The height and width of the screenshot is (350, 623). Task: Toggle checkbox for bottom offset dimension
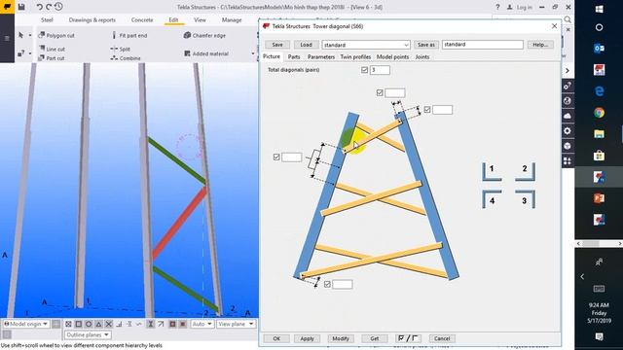[327, 284]
